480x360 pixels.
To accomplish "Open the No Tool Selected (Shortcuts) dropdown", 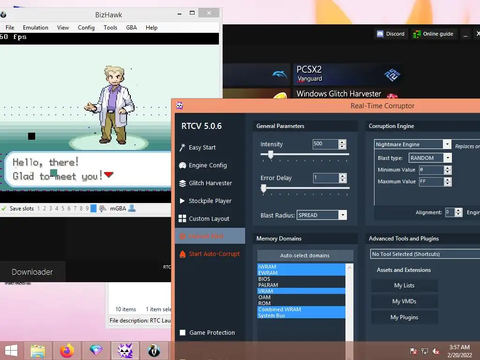I will click(425, 254).
